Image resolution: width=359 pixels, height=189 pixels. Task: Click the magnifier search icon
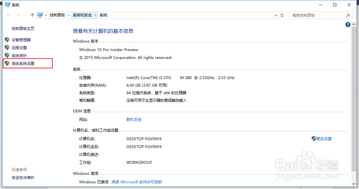point(348,15)
